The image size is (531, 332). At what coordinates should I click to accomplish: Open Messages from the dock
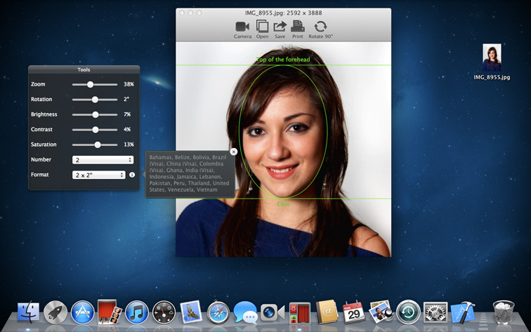246,313
